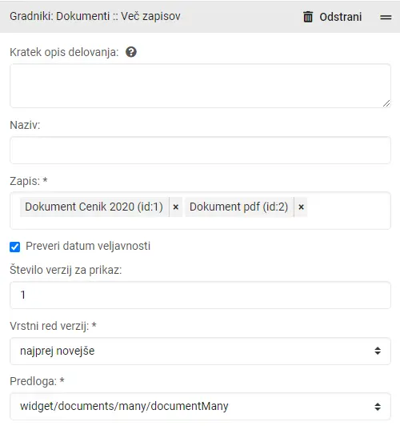Image resolution: width=400 pixels, height=442 pixels.
Task: Click the Odstrani button
Action: click(332, 17)
